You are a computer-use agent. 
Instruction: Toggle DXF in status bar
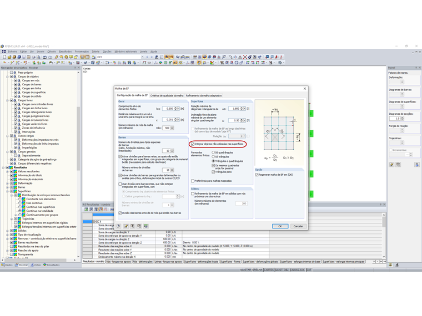coord(309,270)
